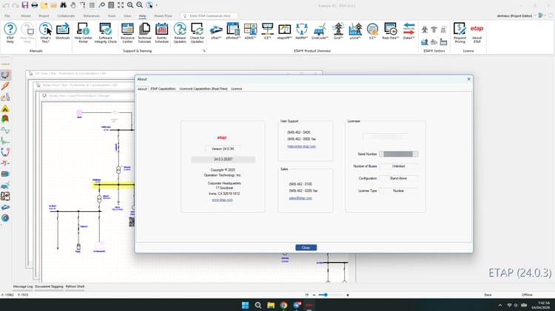
Task: Open the user profile dropdown arrow
Action: pyautogui.click(x=535, y=16)
